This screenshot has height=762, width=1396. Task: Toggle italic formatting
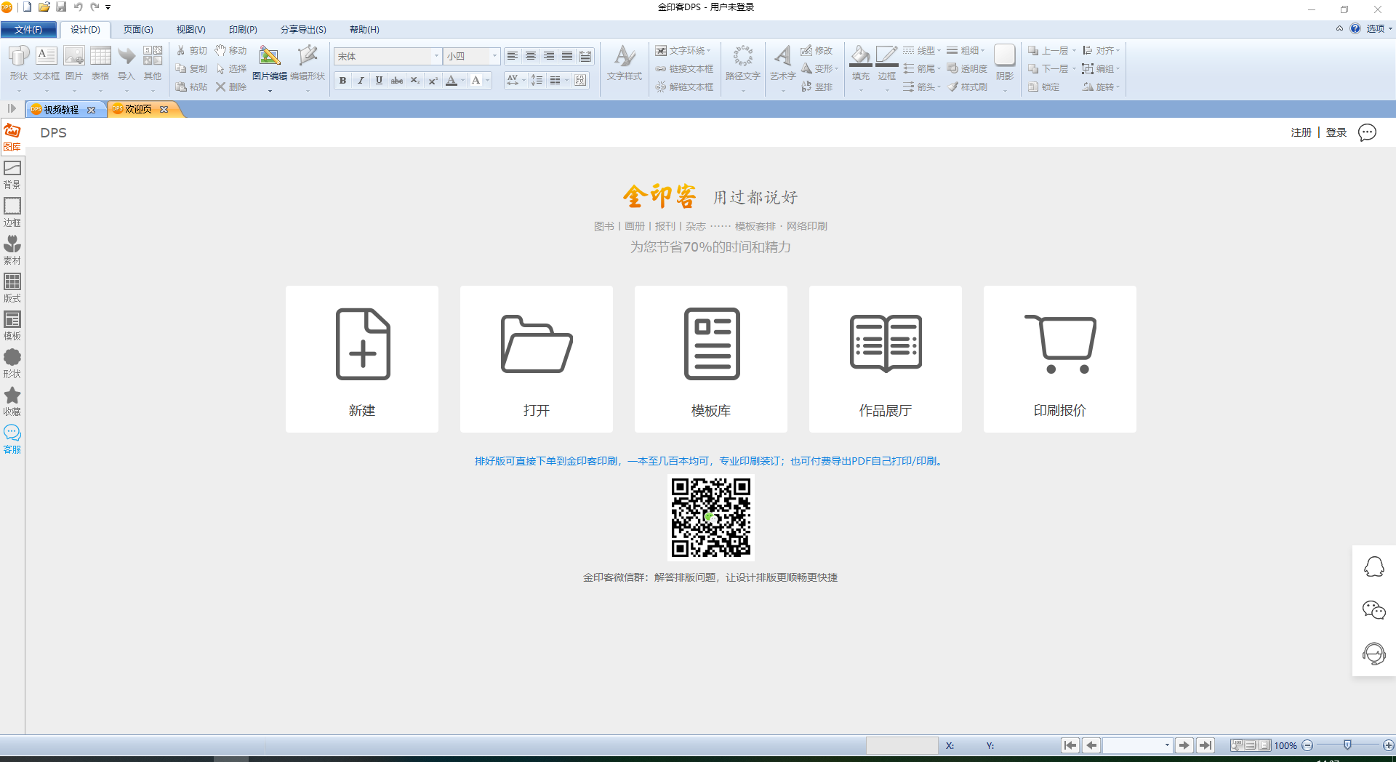(361, 81)
